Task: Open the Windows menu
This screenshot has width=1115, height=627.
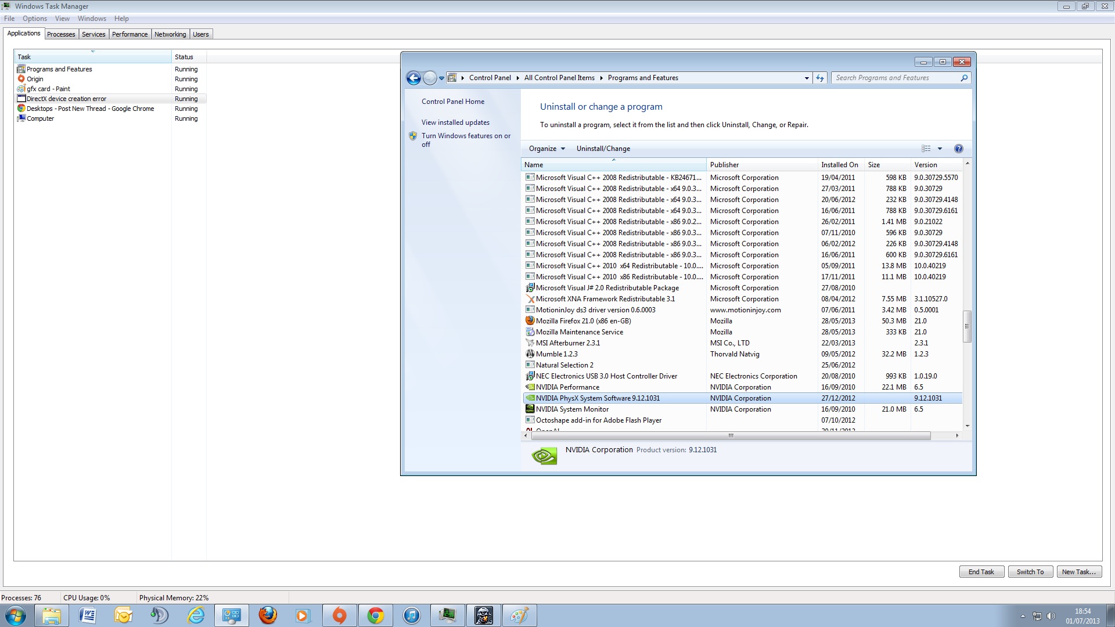Action: [x=92, y=19]
